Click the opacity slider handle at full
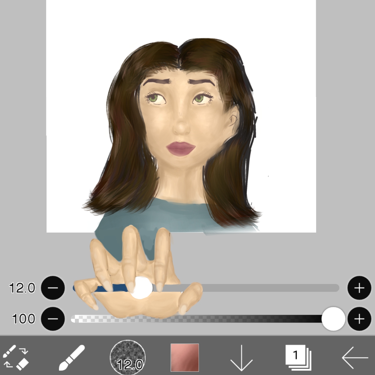This screenshot has height=375, width=375. (x=334, y=318)
